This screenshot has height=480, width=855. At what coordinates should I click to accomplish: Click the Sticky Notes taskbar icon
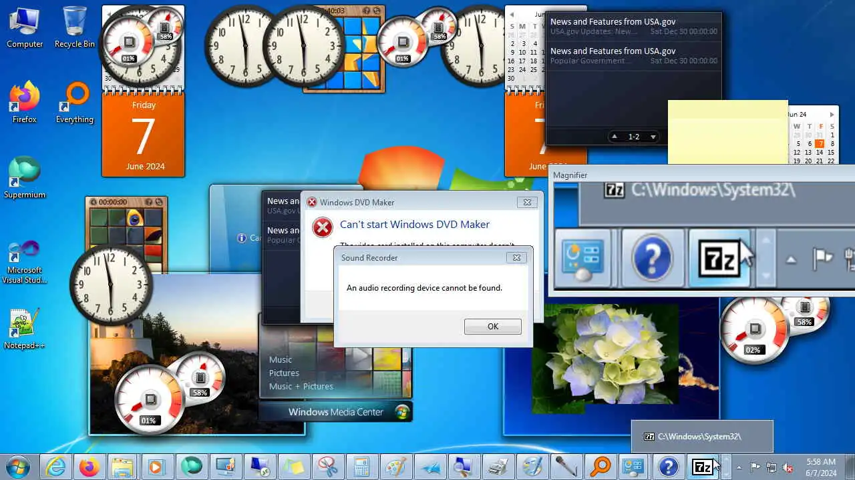(x=293, y=467)
